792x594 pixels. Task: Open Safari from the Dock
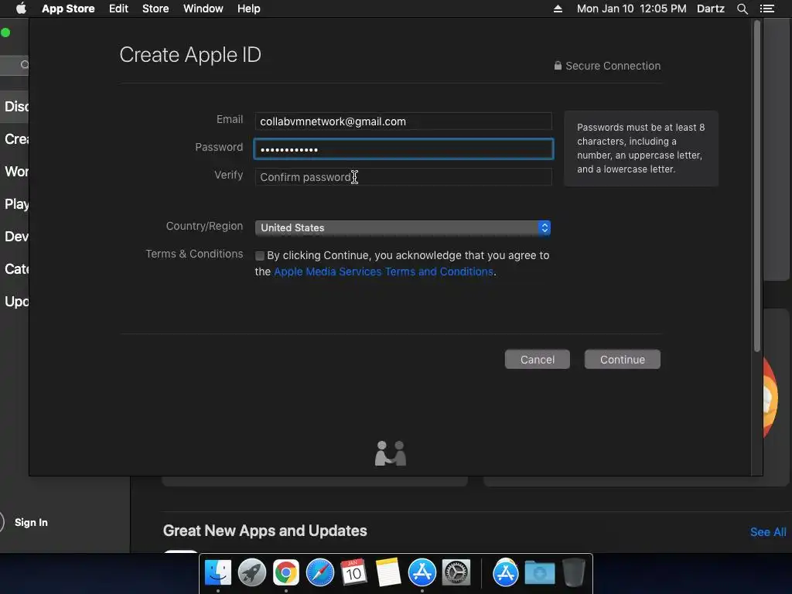(x=319, y=573)
